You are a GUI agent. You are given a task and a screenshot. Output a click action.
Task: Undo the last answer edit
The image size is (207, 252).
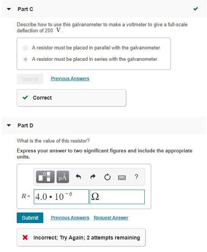(78, 177)
